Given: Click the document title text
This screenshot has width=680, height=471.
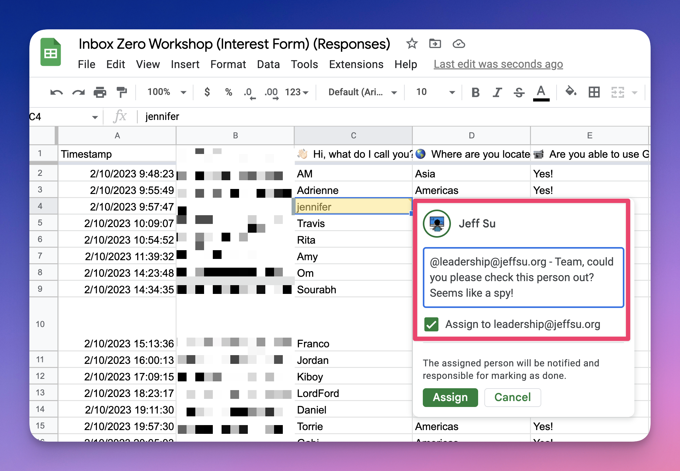Looking at the screenshot, I should point(234,44).
